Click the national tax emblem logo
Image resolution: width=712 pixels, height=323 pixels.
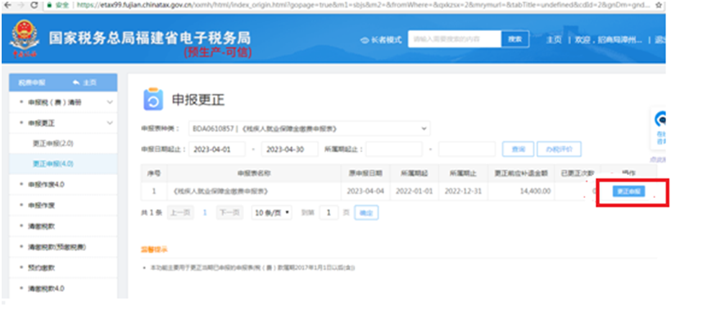[25, 39]
